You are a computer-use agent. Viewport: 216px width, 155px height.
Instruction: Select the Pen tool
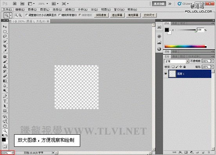(5, 96)
